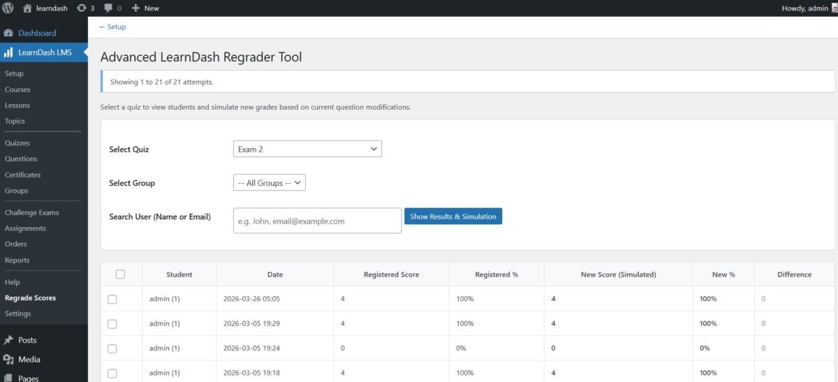Screen dimensions: 838x382
Task: Click the plus New content icon
Action: point(135,8)
